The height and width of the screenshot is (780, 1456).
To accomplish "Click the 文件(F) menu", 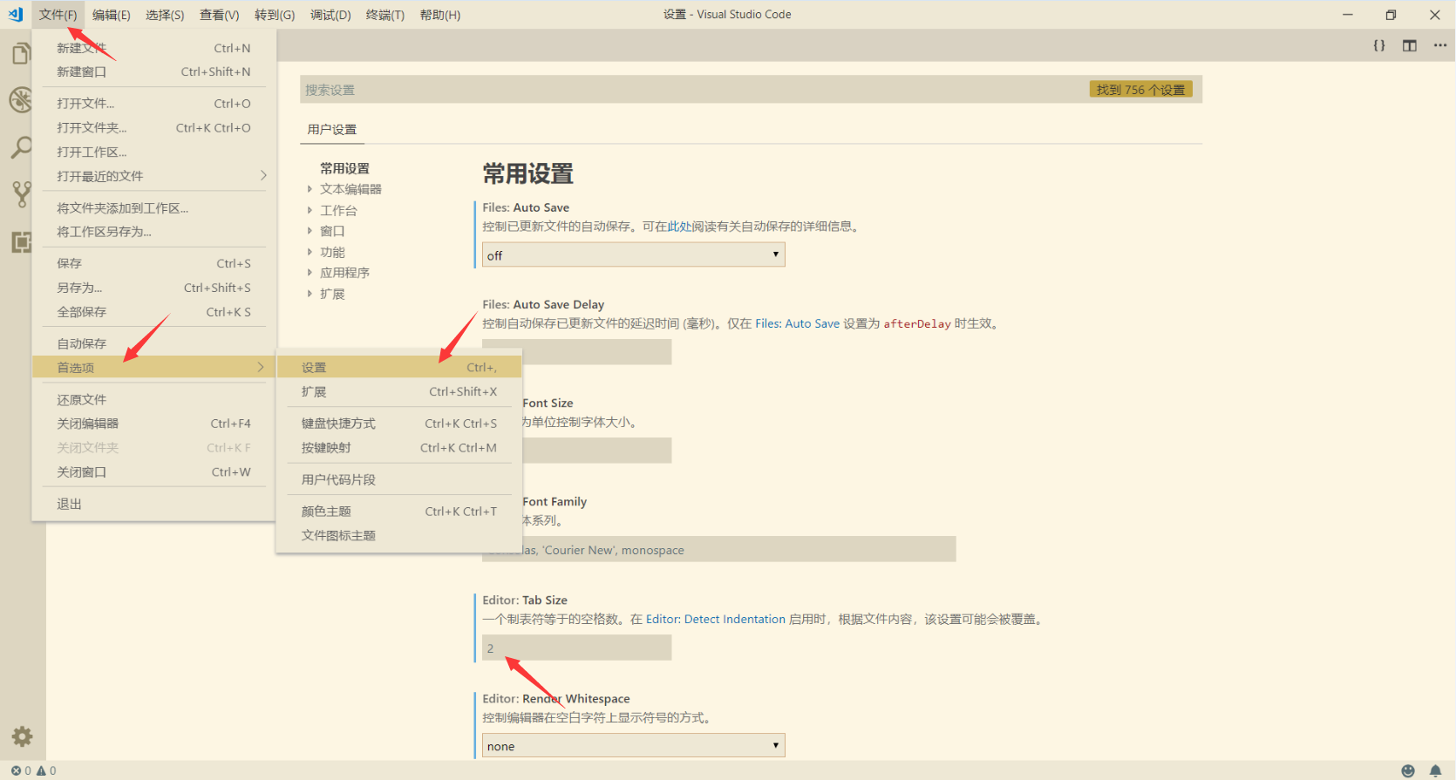I will [x=58, y=15].
